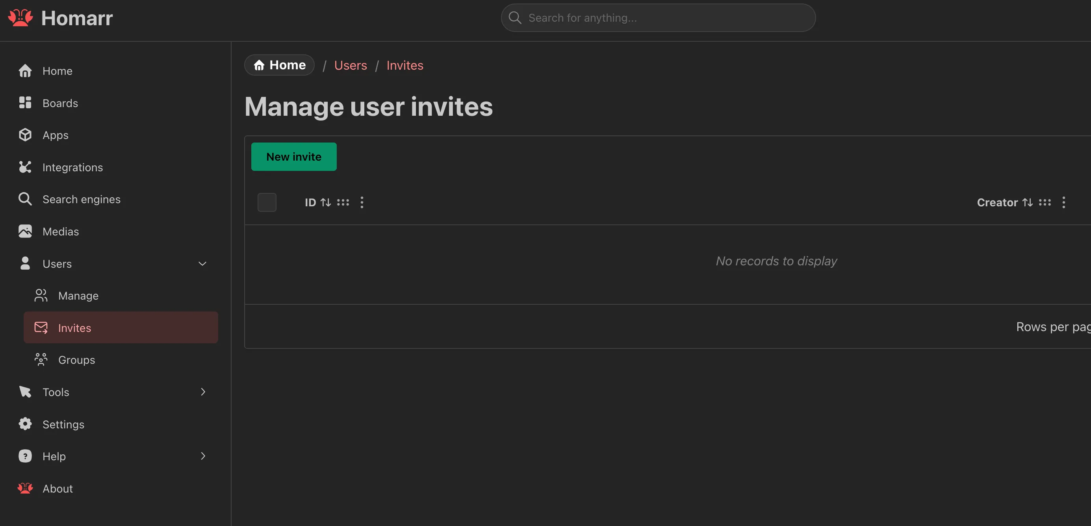Toggle the select-all rows checkbox
Screen dimensions: 1091x526
[267, 202]
